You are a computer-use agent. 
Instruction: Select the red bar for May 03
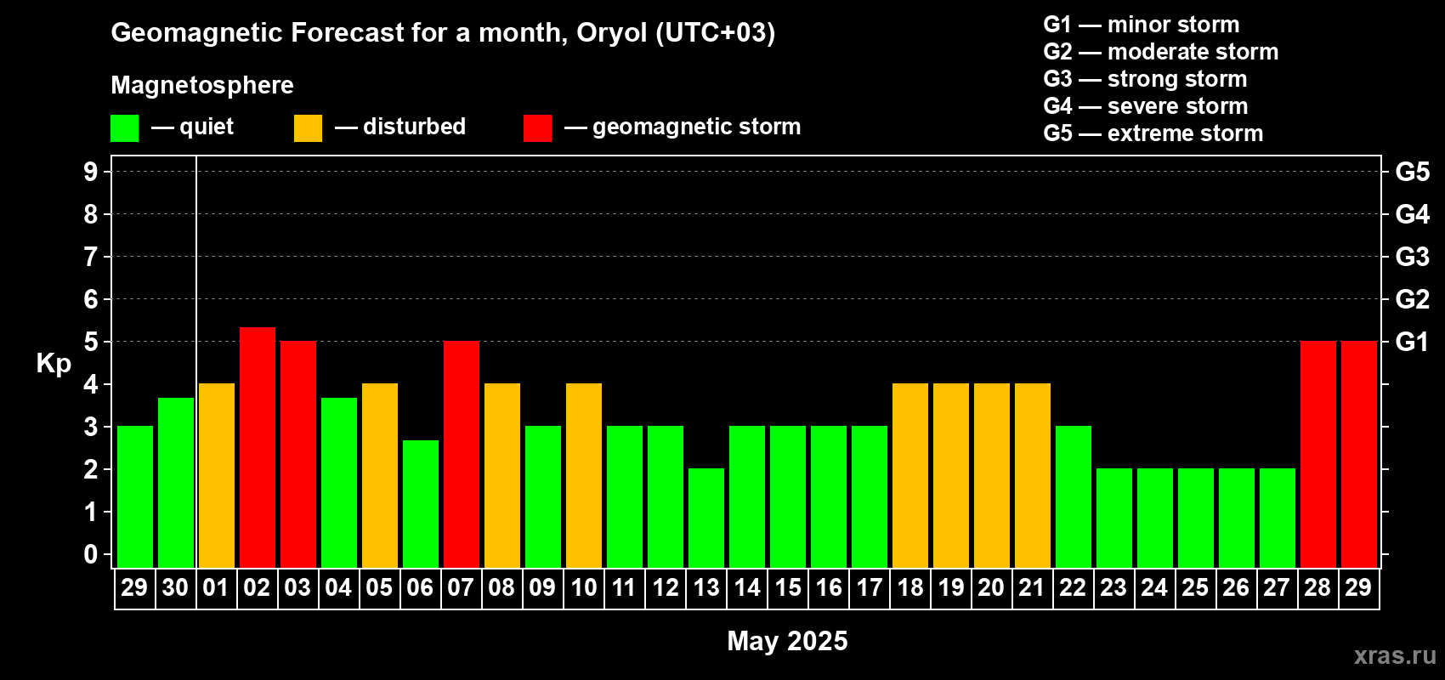click(298, 455)
